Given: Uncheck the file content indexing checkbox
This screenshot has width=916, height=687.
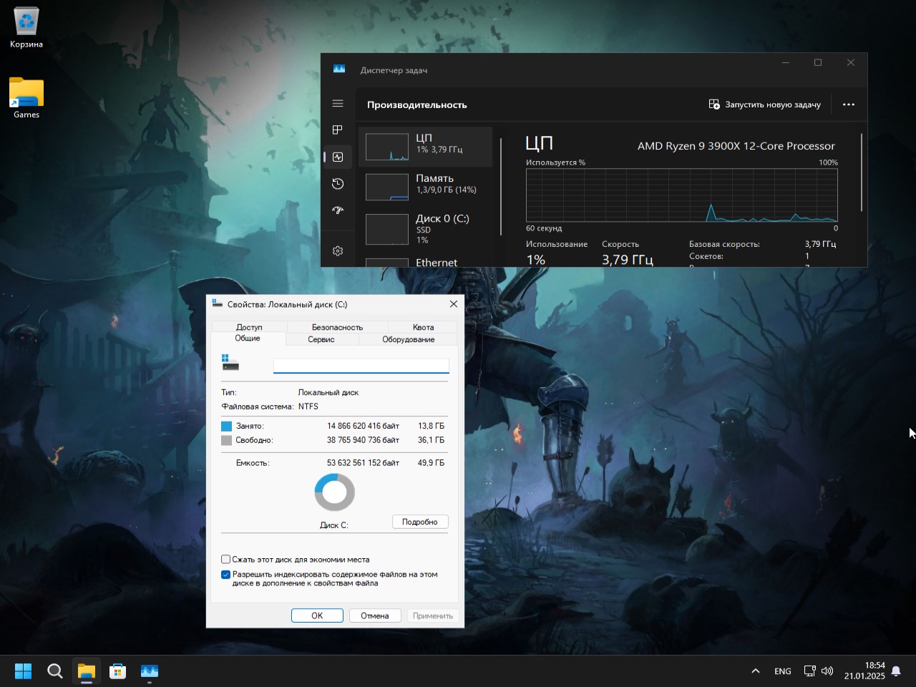Looking at the screenshot, I should point(226,575).
